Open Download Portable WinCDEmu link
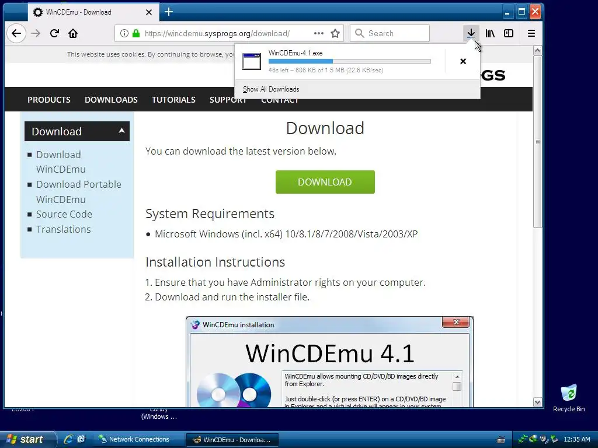This screenshot has height=448, width=598. coord(79,192)
